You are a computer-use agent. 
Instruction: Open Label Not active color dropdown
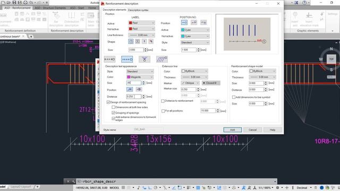[142, 29]
